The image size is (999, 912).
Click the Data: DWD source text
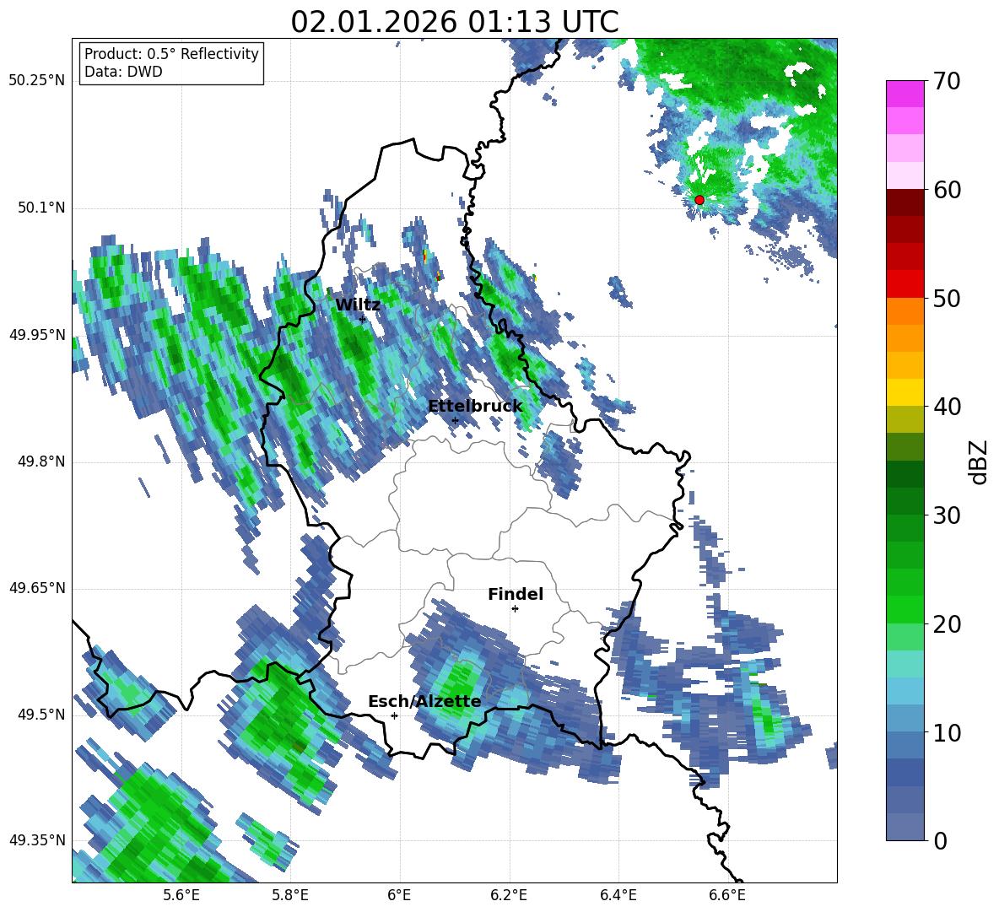123,72
